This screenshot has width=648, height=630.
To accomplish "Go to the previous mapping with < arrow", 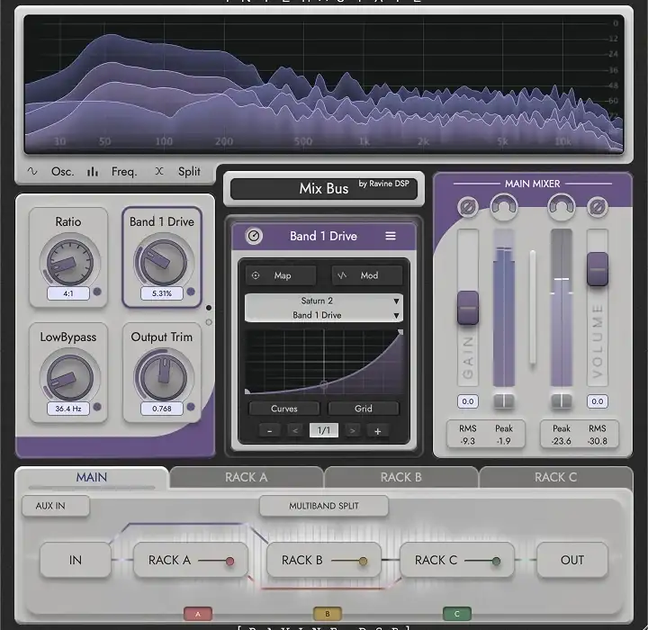I will 295,431.
